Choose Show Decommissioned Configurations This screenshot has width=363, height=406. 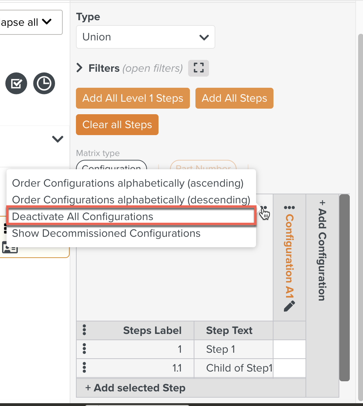tap(106, 233)
